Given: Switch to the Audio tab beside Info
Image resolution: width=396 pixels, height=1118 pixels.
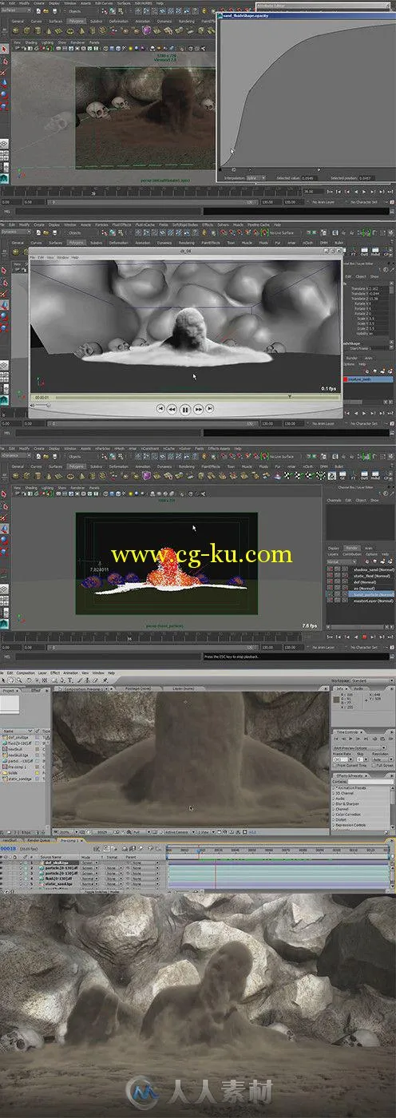Looking at the screenshot, I should click(358, 688).
